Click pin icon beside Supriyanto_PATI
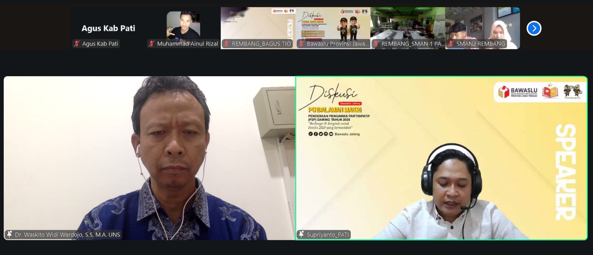The width and height of the screenshot is (593, 255). tap(301, 235)
